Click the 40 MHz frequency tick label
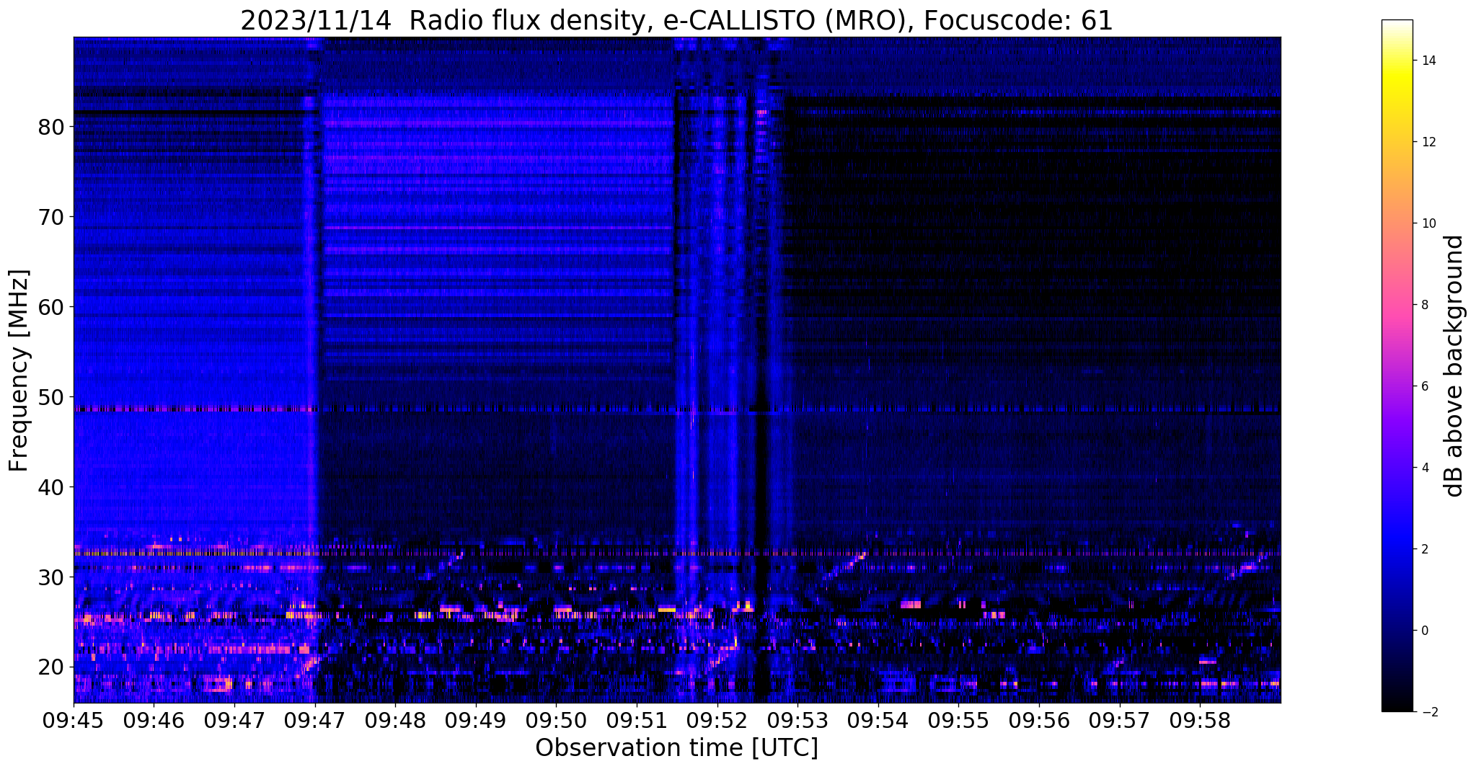The height and width of the screenshot is (769, 1476). tap(50, 487)
